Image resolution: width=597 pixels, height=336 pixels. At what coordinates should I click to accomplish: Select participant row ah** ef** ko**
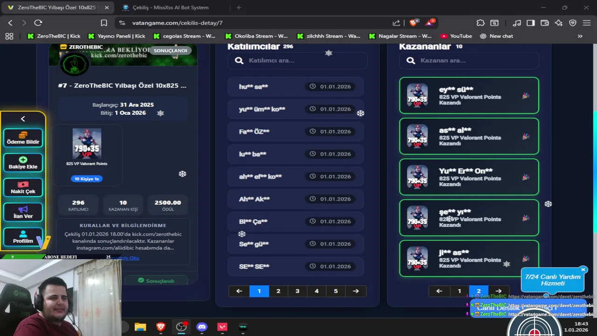[x=296, y=176]
